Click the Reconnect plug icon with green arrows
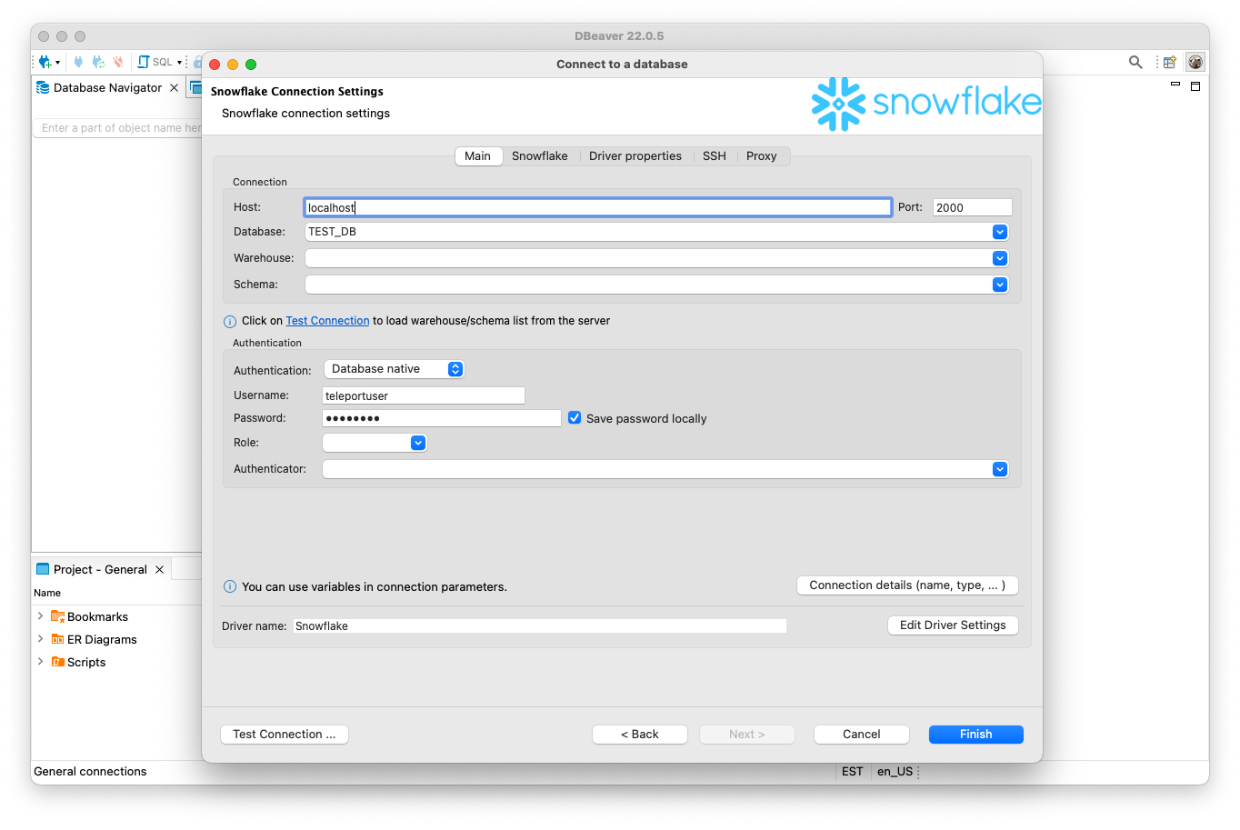 click(98, 62)
